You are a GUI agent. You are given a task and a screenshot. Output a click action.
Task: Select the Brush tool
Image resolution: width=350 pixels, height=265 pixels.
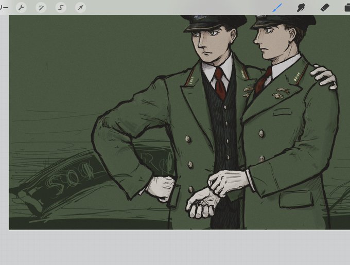(277, 8)
